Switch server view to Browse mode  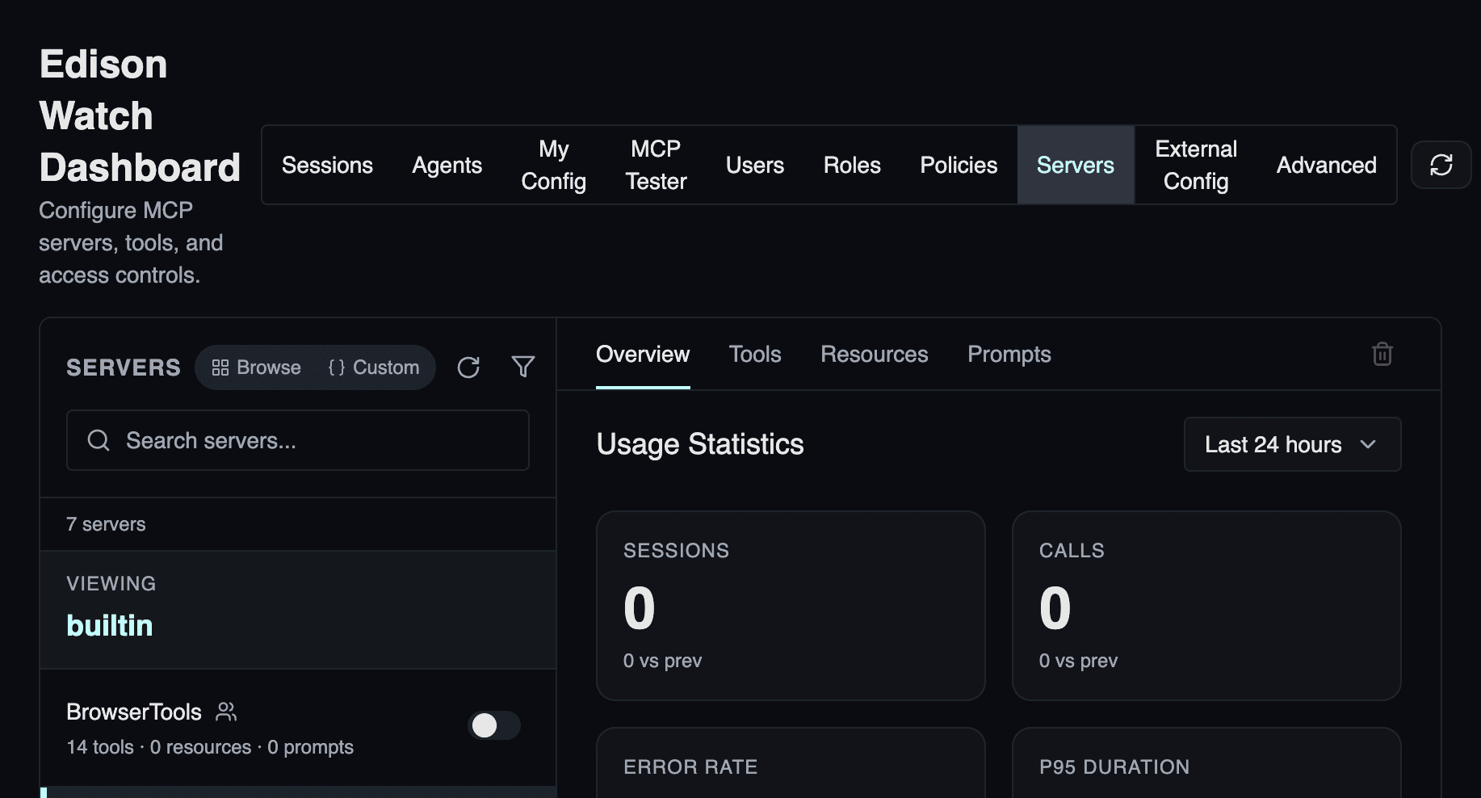pos(254,367)
